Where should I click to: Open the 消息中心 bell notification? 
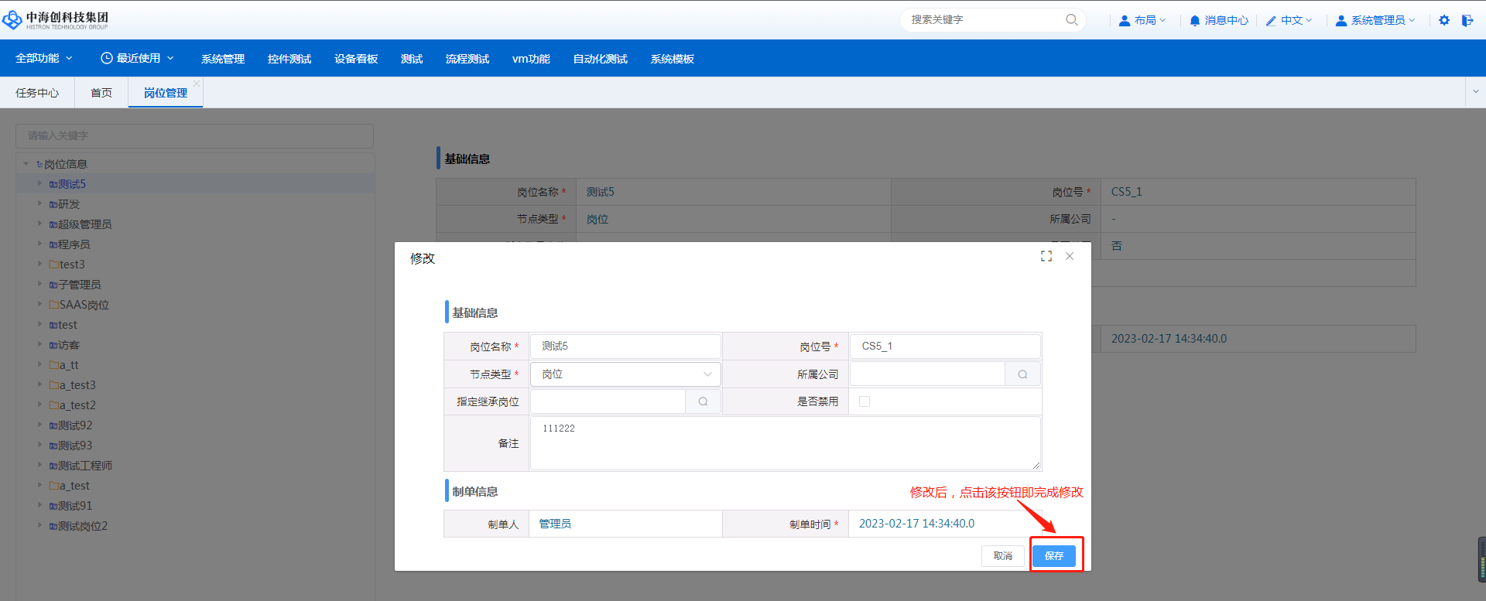tap(1219, 20)
